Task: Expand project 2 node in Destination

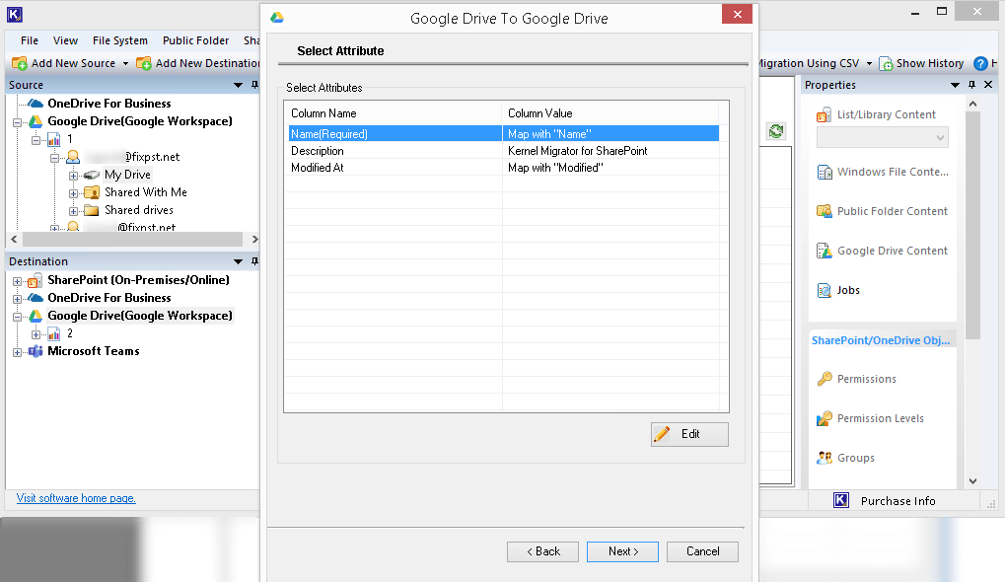Action: [36, 334]
